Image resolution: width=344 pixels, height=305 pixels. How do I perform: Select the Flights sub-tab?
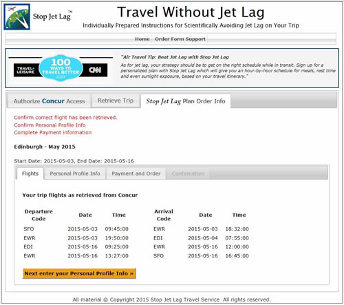(x=30, y=173)
